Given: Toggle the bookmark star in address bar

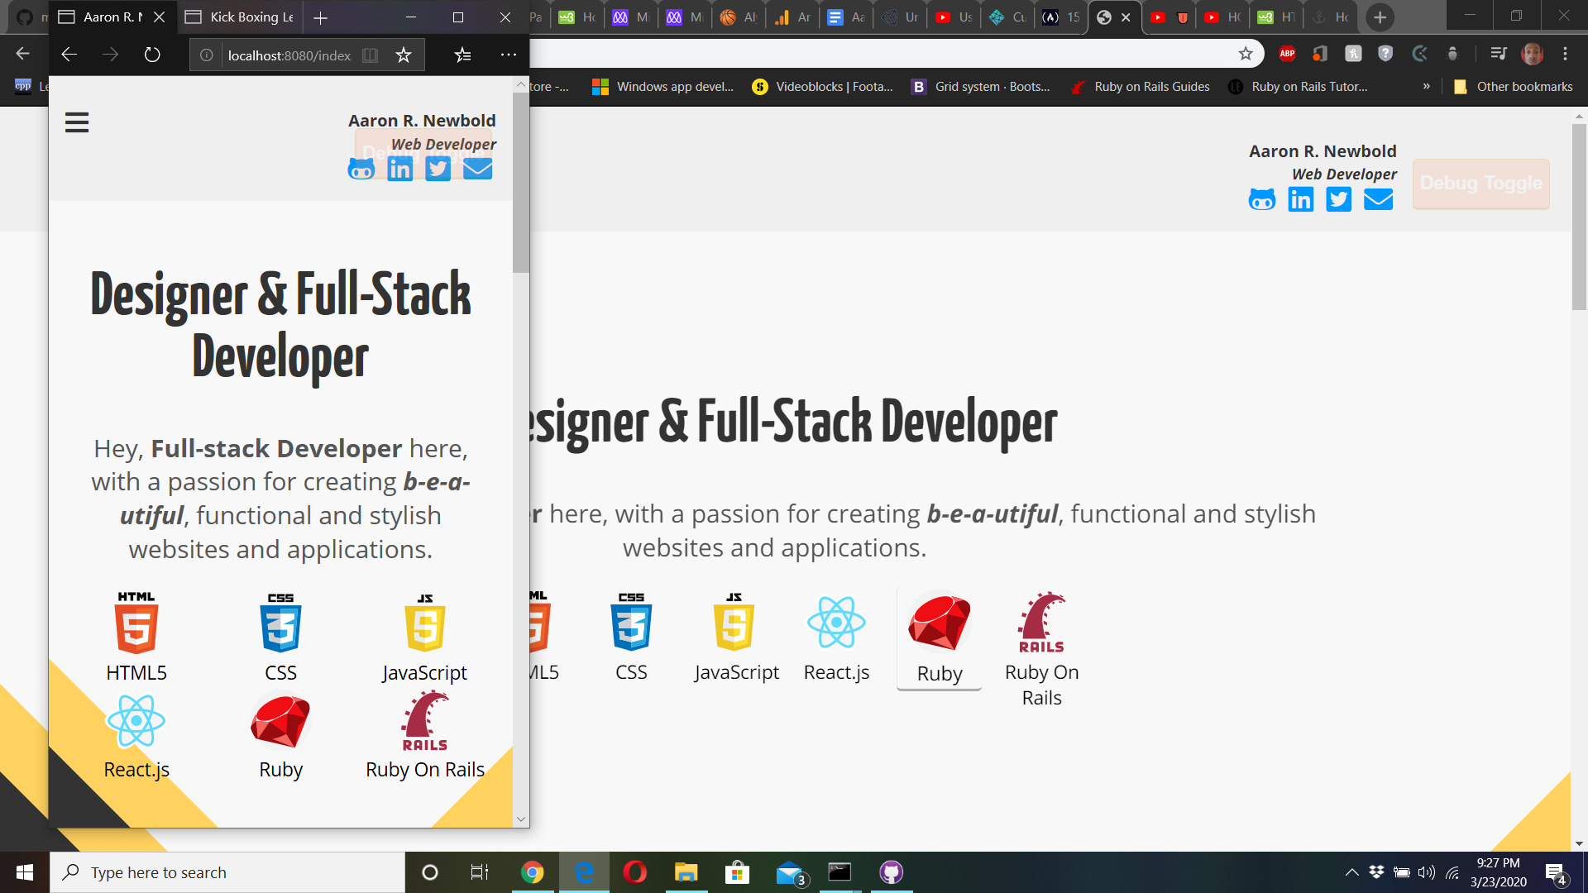Looking at the screenshot, I should (404, 55).
